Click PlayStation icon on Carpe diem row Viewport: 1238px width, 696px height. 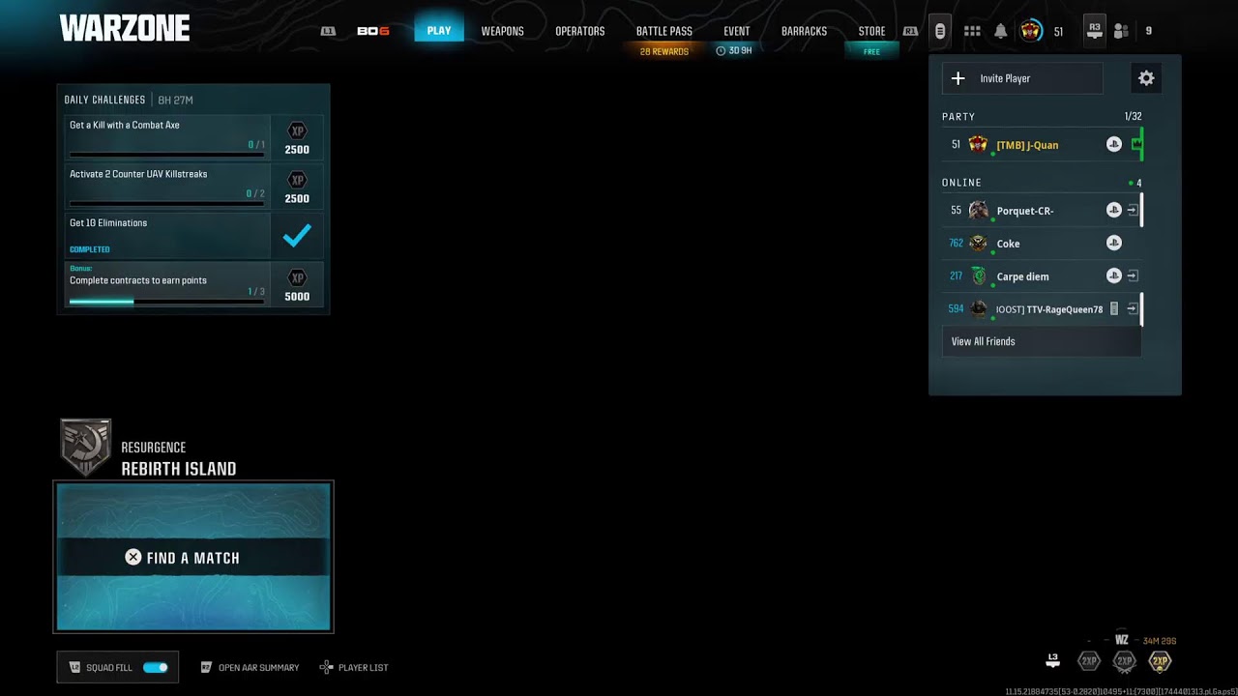1114,276
